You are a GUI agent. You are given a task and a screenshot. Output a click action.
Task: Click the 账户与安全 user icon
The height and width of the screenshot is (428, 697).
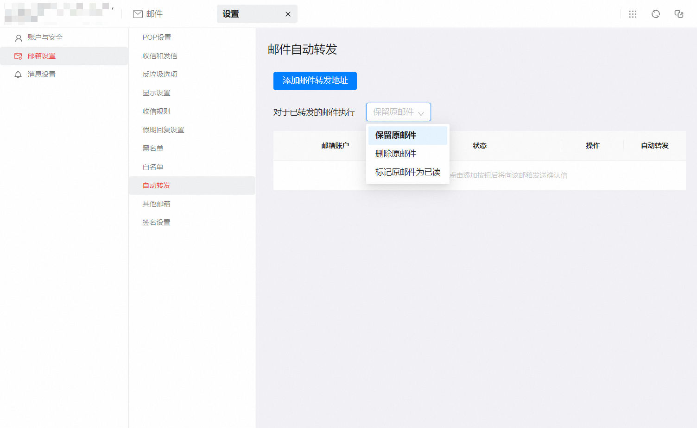(x=19, y=37)
